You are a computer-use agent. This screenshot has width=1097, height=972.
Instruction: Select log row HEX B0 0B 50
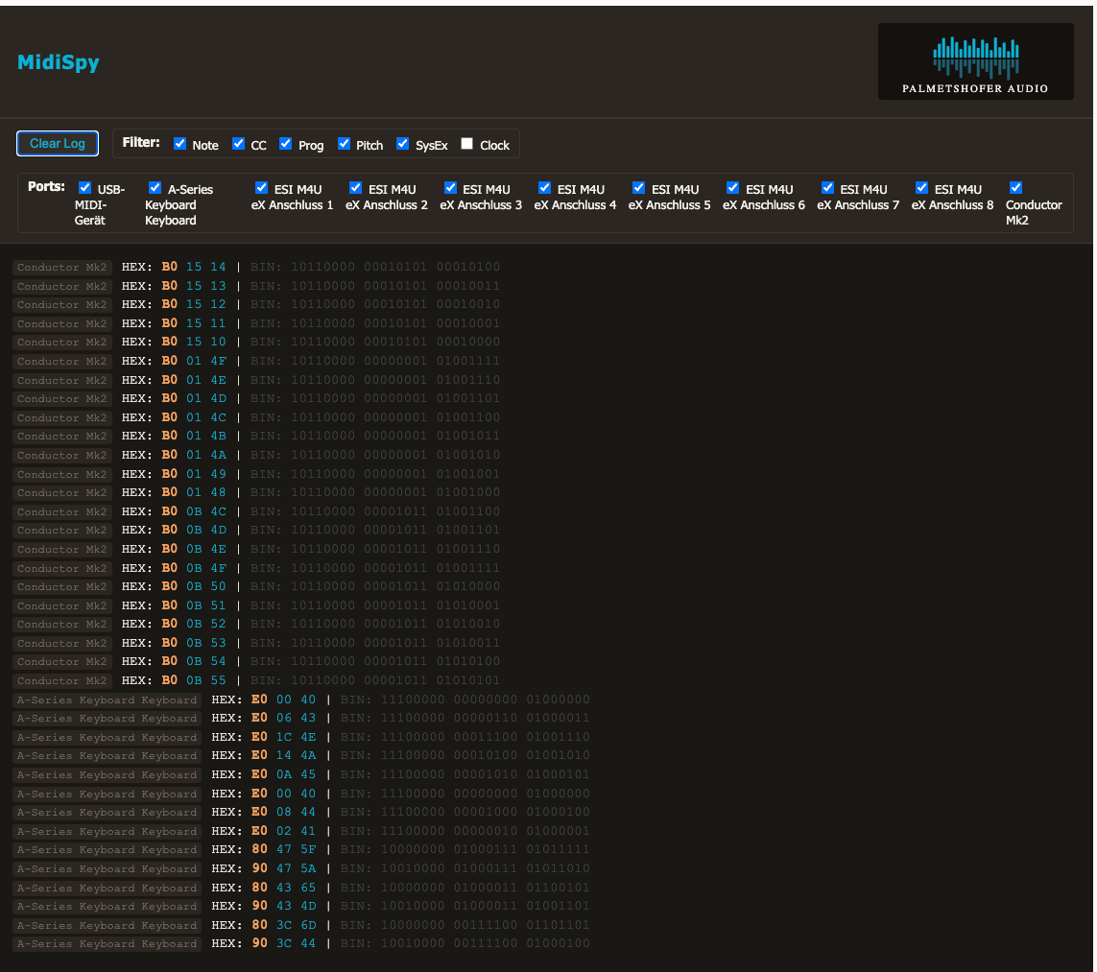(x=257, y=586)
